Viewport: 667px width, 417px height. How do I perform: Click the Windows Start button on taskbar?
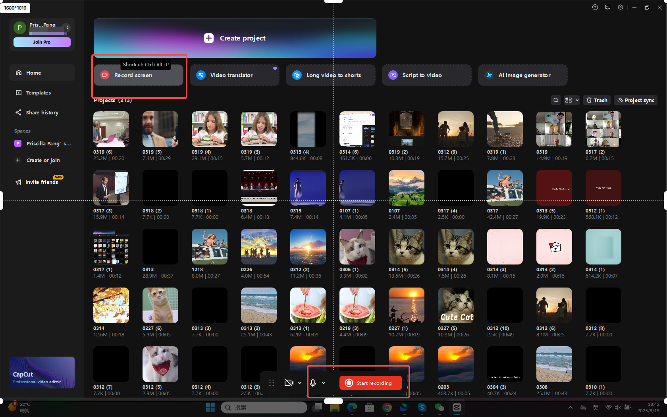(x=210, y=407)
